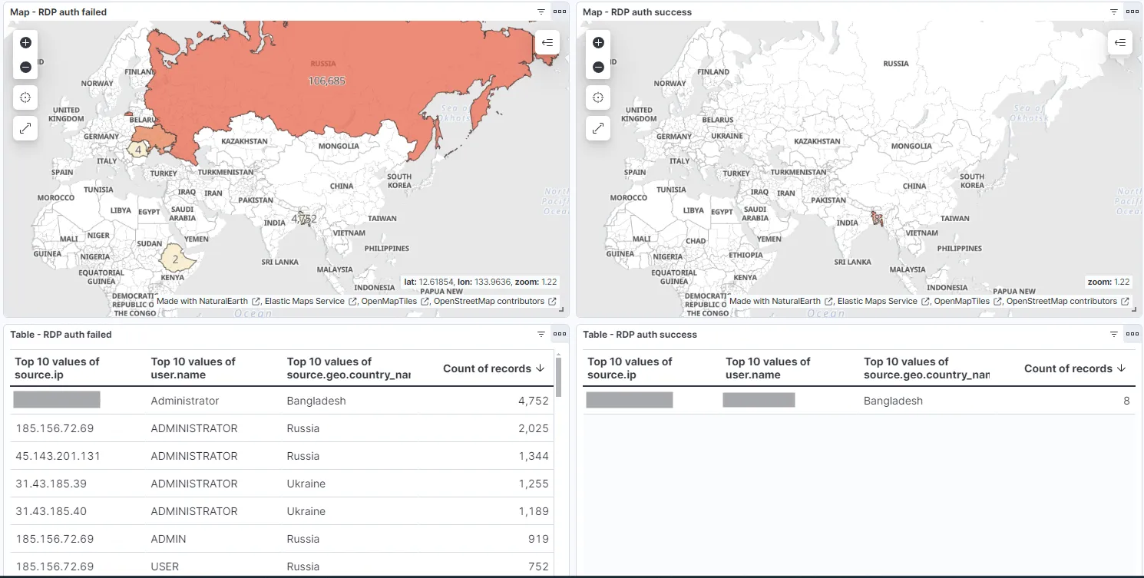
Task: Open panel options menu for Map - RDP auth failed
Action: 559,12
